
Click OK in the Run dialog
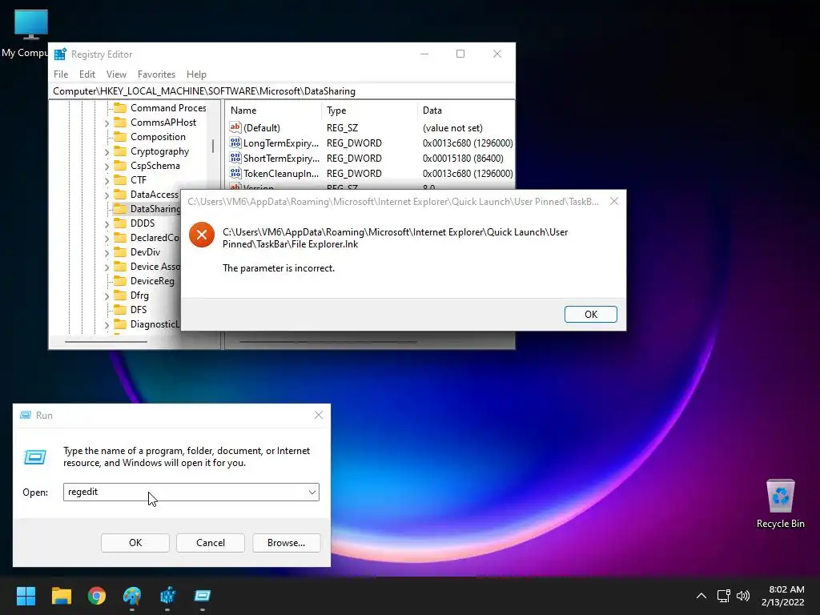[135, 543]
